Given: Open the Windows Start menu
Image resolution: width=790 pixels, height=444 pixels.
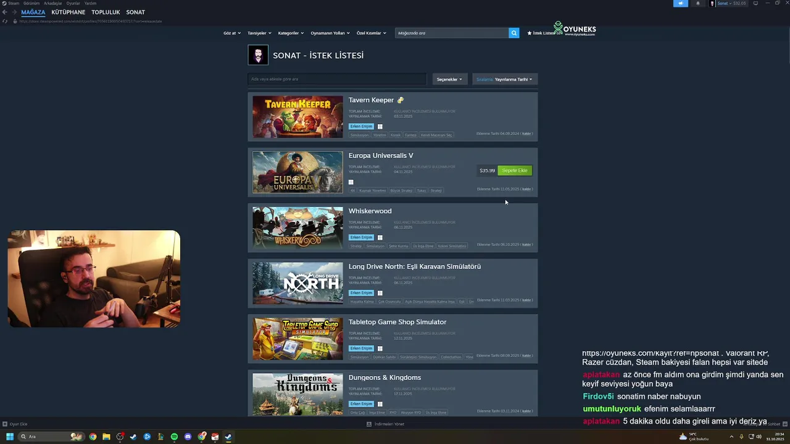Looking at the screenshot, I should point(9,437).
